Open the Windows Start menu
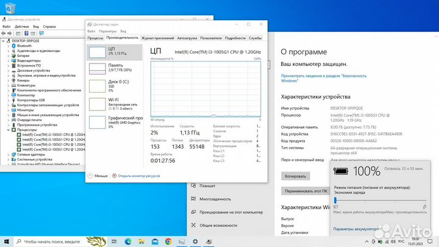The width and height of the screenshot is (439, 247). pos(7,242)
